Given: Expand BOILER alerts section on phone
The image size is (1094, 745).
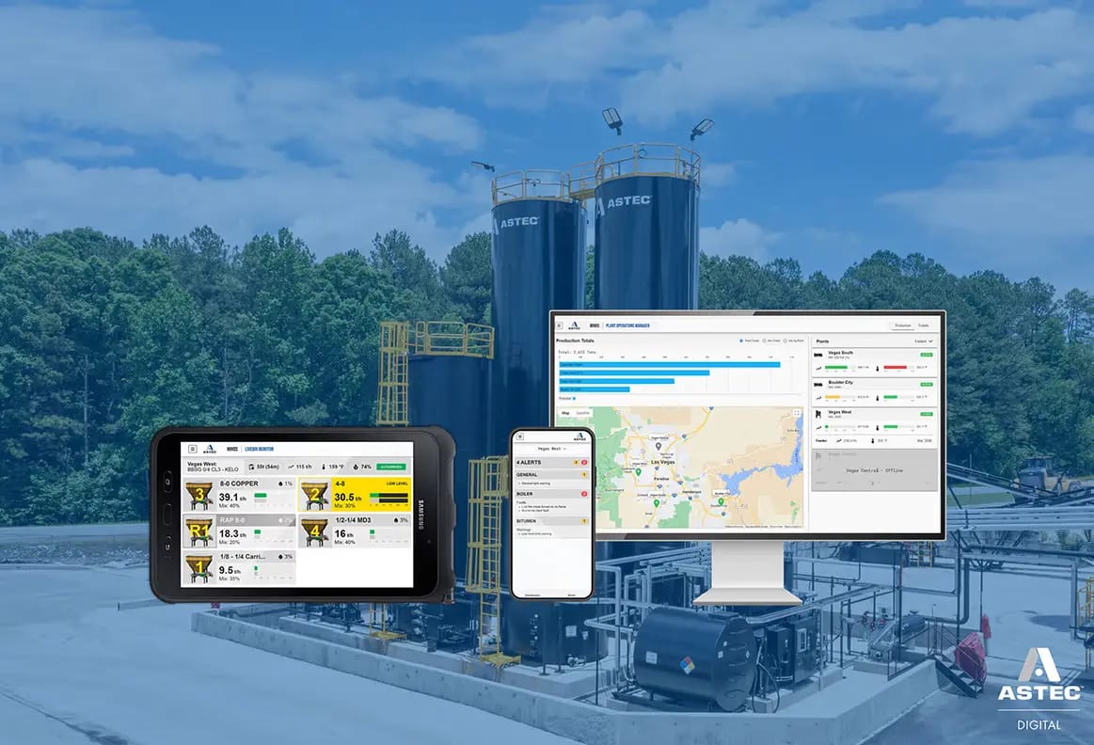Looking at the screenshot, I should 552,494.
